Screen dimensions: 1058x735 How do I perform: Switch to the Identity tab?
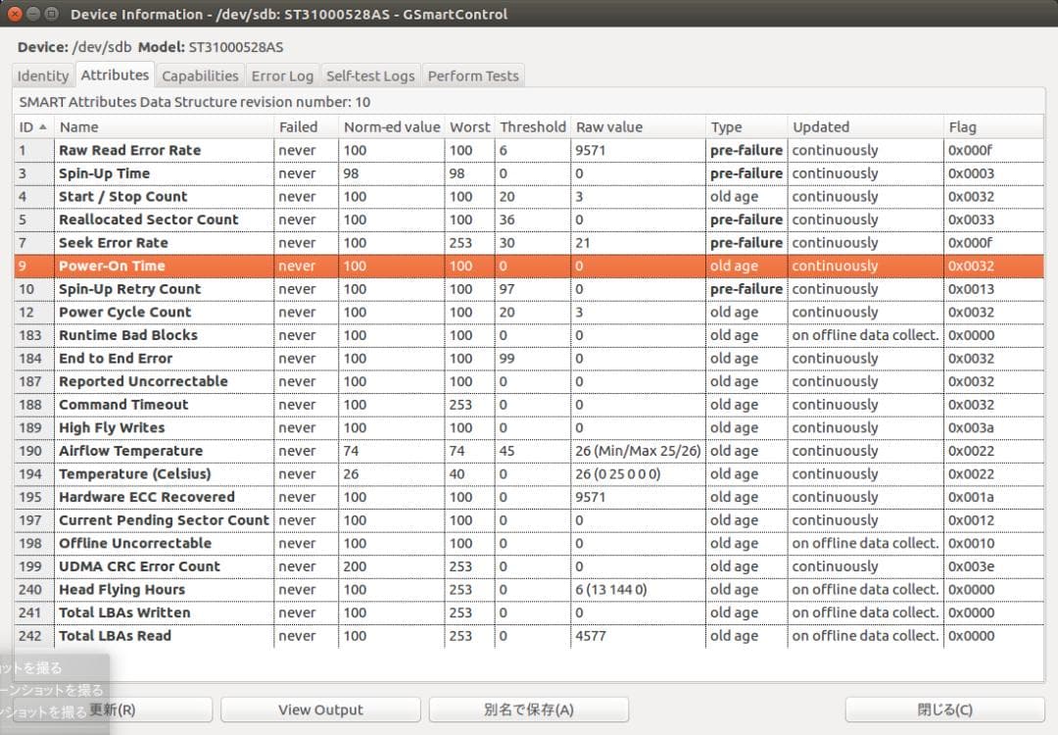pyautogui.click(x=43, y=76)
